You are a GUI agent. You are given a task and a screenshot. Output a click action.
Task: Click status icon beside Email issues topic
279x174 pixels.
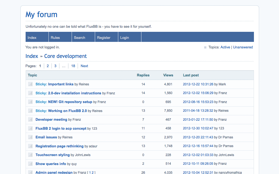(x=30, y=137)
